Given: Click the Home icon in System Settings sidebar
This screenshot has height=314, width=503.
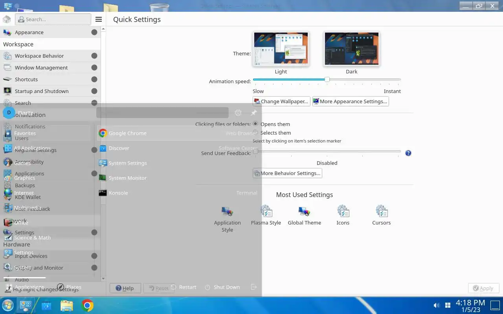Looking at the screenshot, I should [x=7, y=19].
